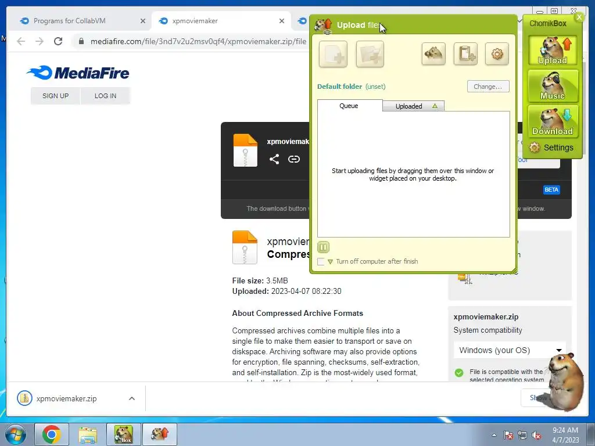Open Settings in the ChomikBox widget

551,148
